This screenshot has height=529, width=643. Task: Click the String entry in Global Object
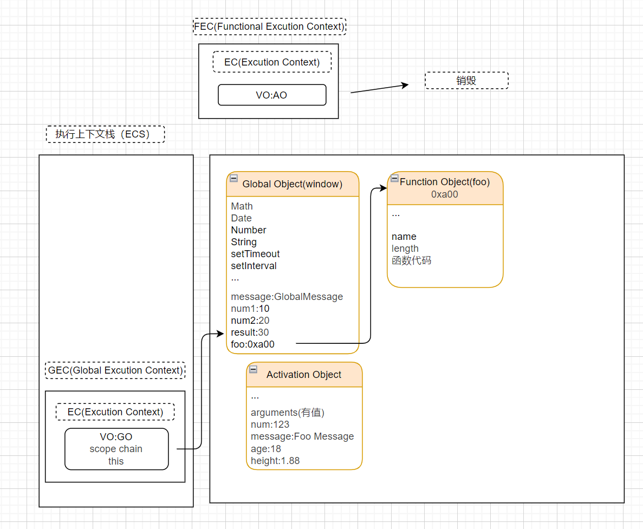coord(244,241)
